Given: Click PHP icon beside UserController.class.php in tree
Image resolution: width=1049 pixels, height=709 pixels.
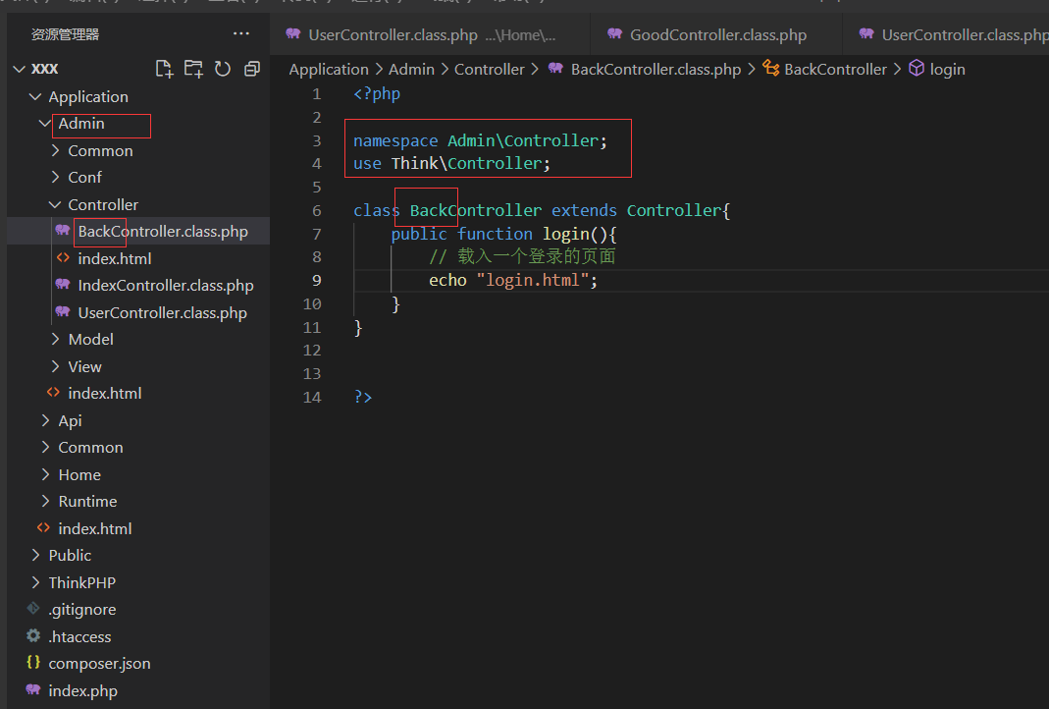Looking at the screenshot, I should coord(63,312).
